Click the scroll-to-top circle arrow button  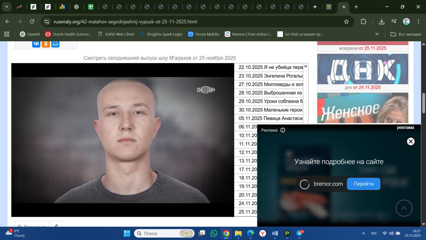(404, 208)
